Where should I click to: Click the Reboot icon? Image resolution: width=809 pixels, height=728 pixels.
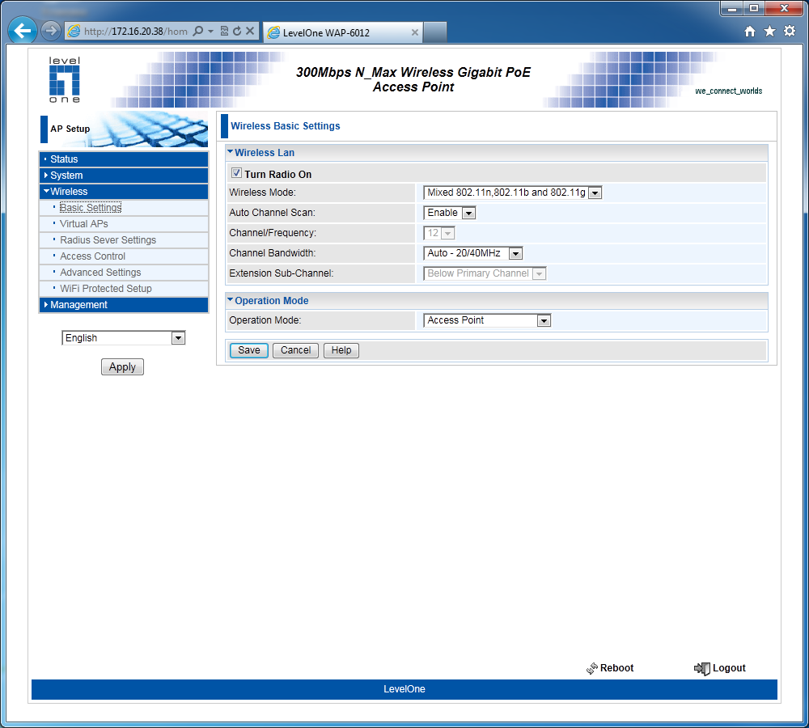[592, 668]
